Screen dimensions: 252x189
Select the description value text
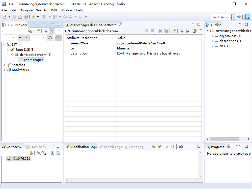click(x=148, y=53)
